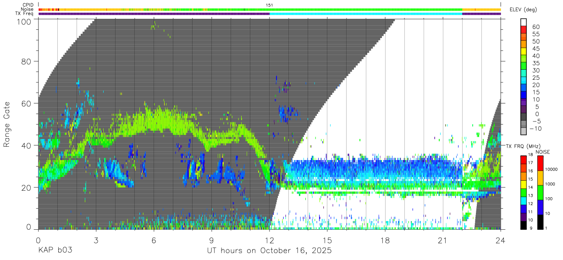
Task: Click the 60 tick on the Range Gate axis
Action: [x=26, y=104]
